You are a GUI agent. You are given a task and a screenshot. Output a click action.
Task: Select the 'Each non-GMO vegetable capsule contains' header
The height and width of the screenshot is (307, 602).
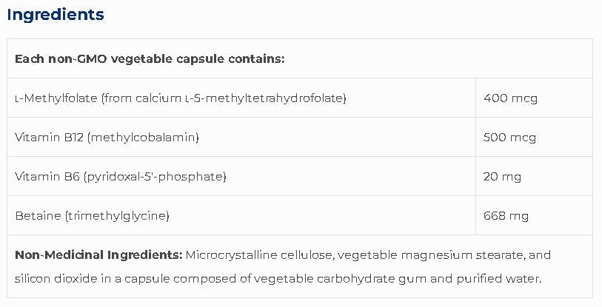coord(150,59)
